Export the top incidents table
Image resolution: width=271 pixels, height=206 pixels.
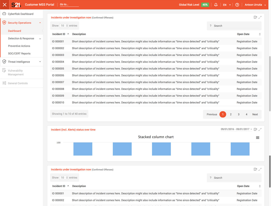click(x=255, y=17)
